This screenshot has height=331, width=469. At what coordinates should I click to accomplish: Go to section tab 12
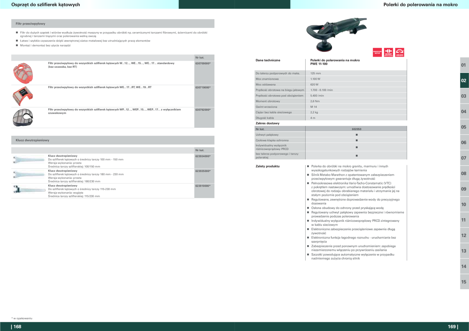[x=464, y=235]
